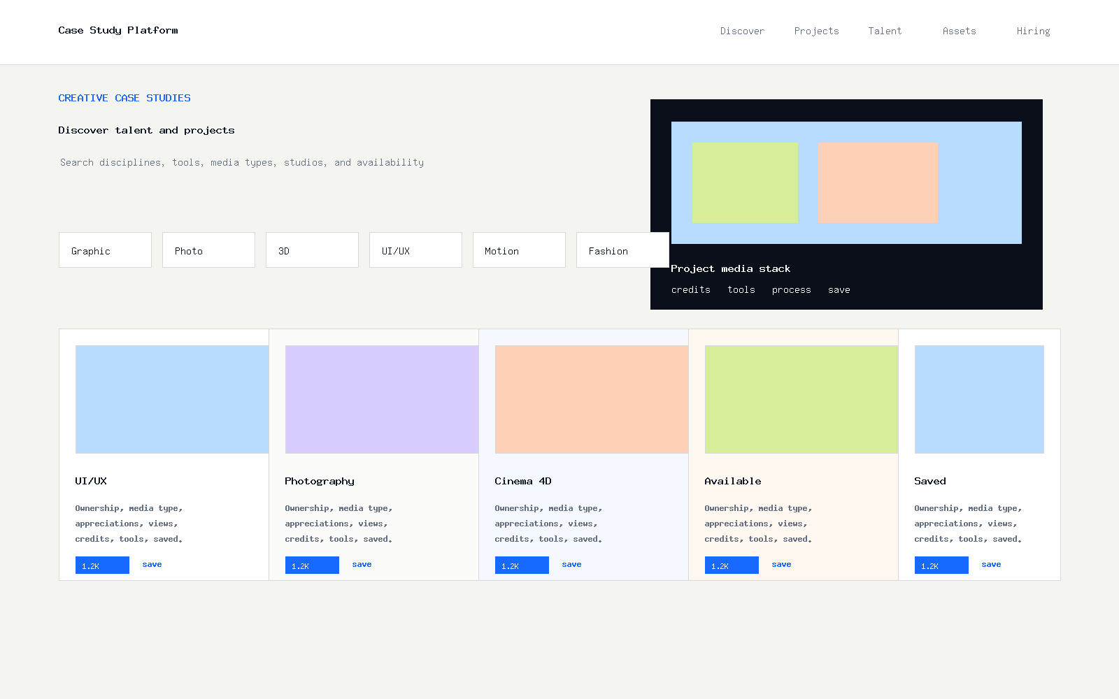Click the Cinema 4D card title
This screenshot has width=1119, height=699.
(x=523, y=481)
